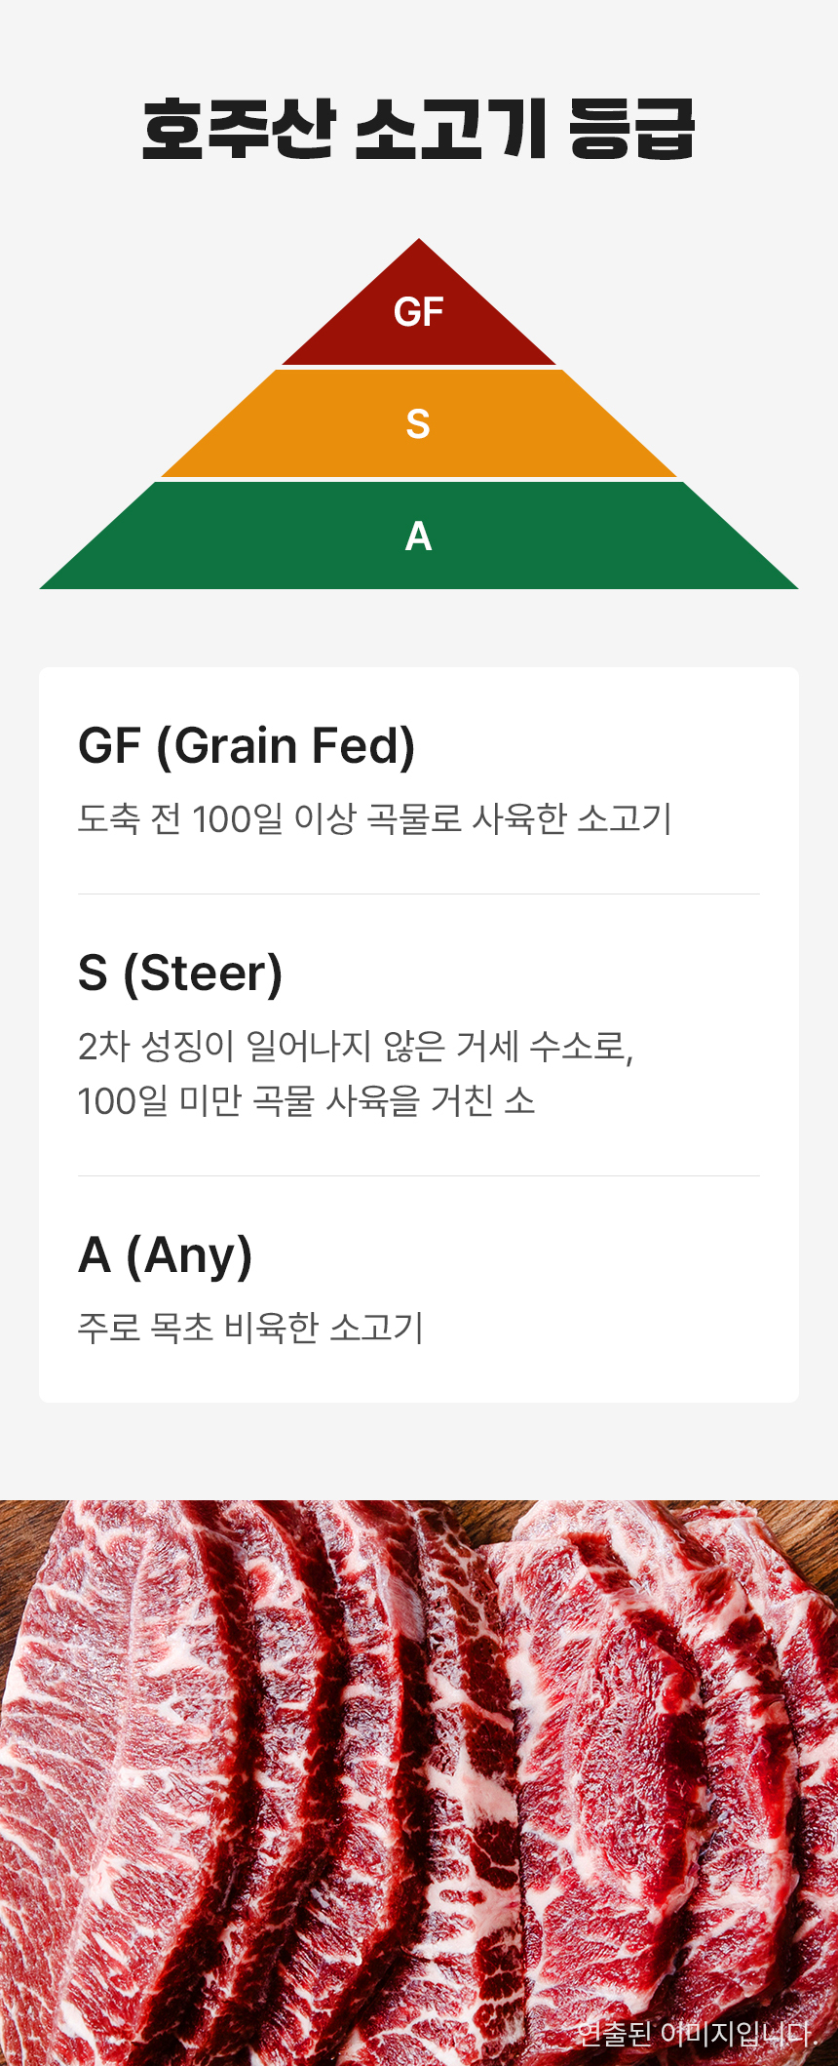Click the description '주로 목초 비육한 소고기'
The width and height of the screenshot is (838, 2066).
[250, 1328]
